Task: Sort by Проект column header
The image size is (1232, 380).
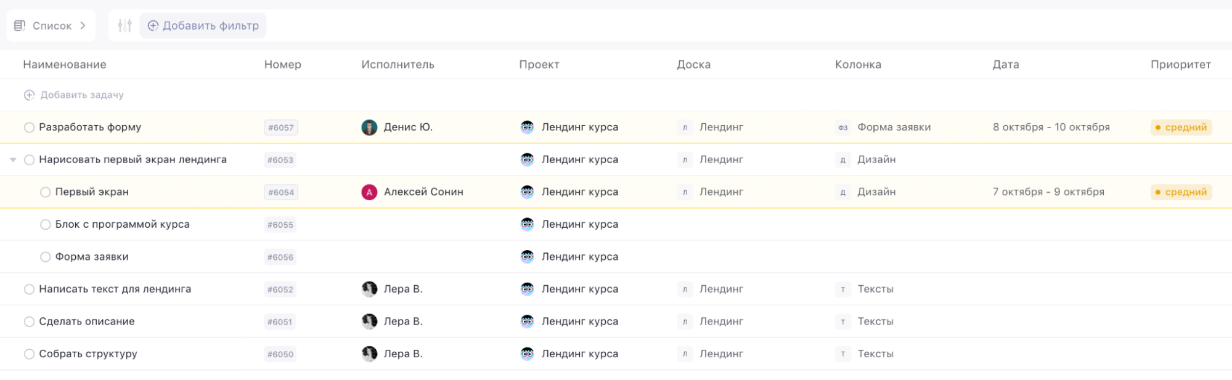Action: point(539,65)
